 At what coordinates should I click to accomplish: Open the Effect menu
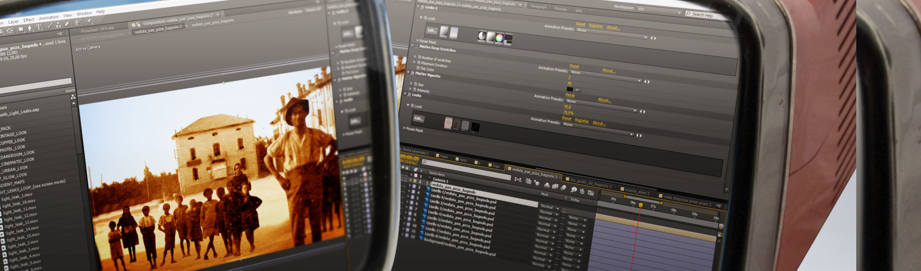[29, 20]
